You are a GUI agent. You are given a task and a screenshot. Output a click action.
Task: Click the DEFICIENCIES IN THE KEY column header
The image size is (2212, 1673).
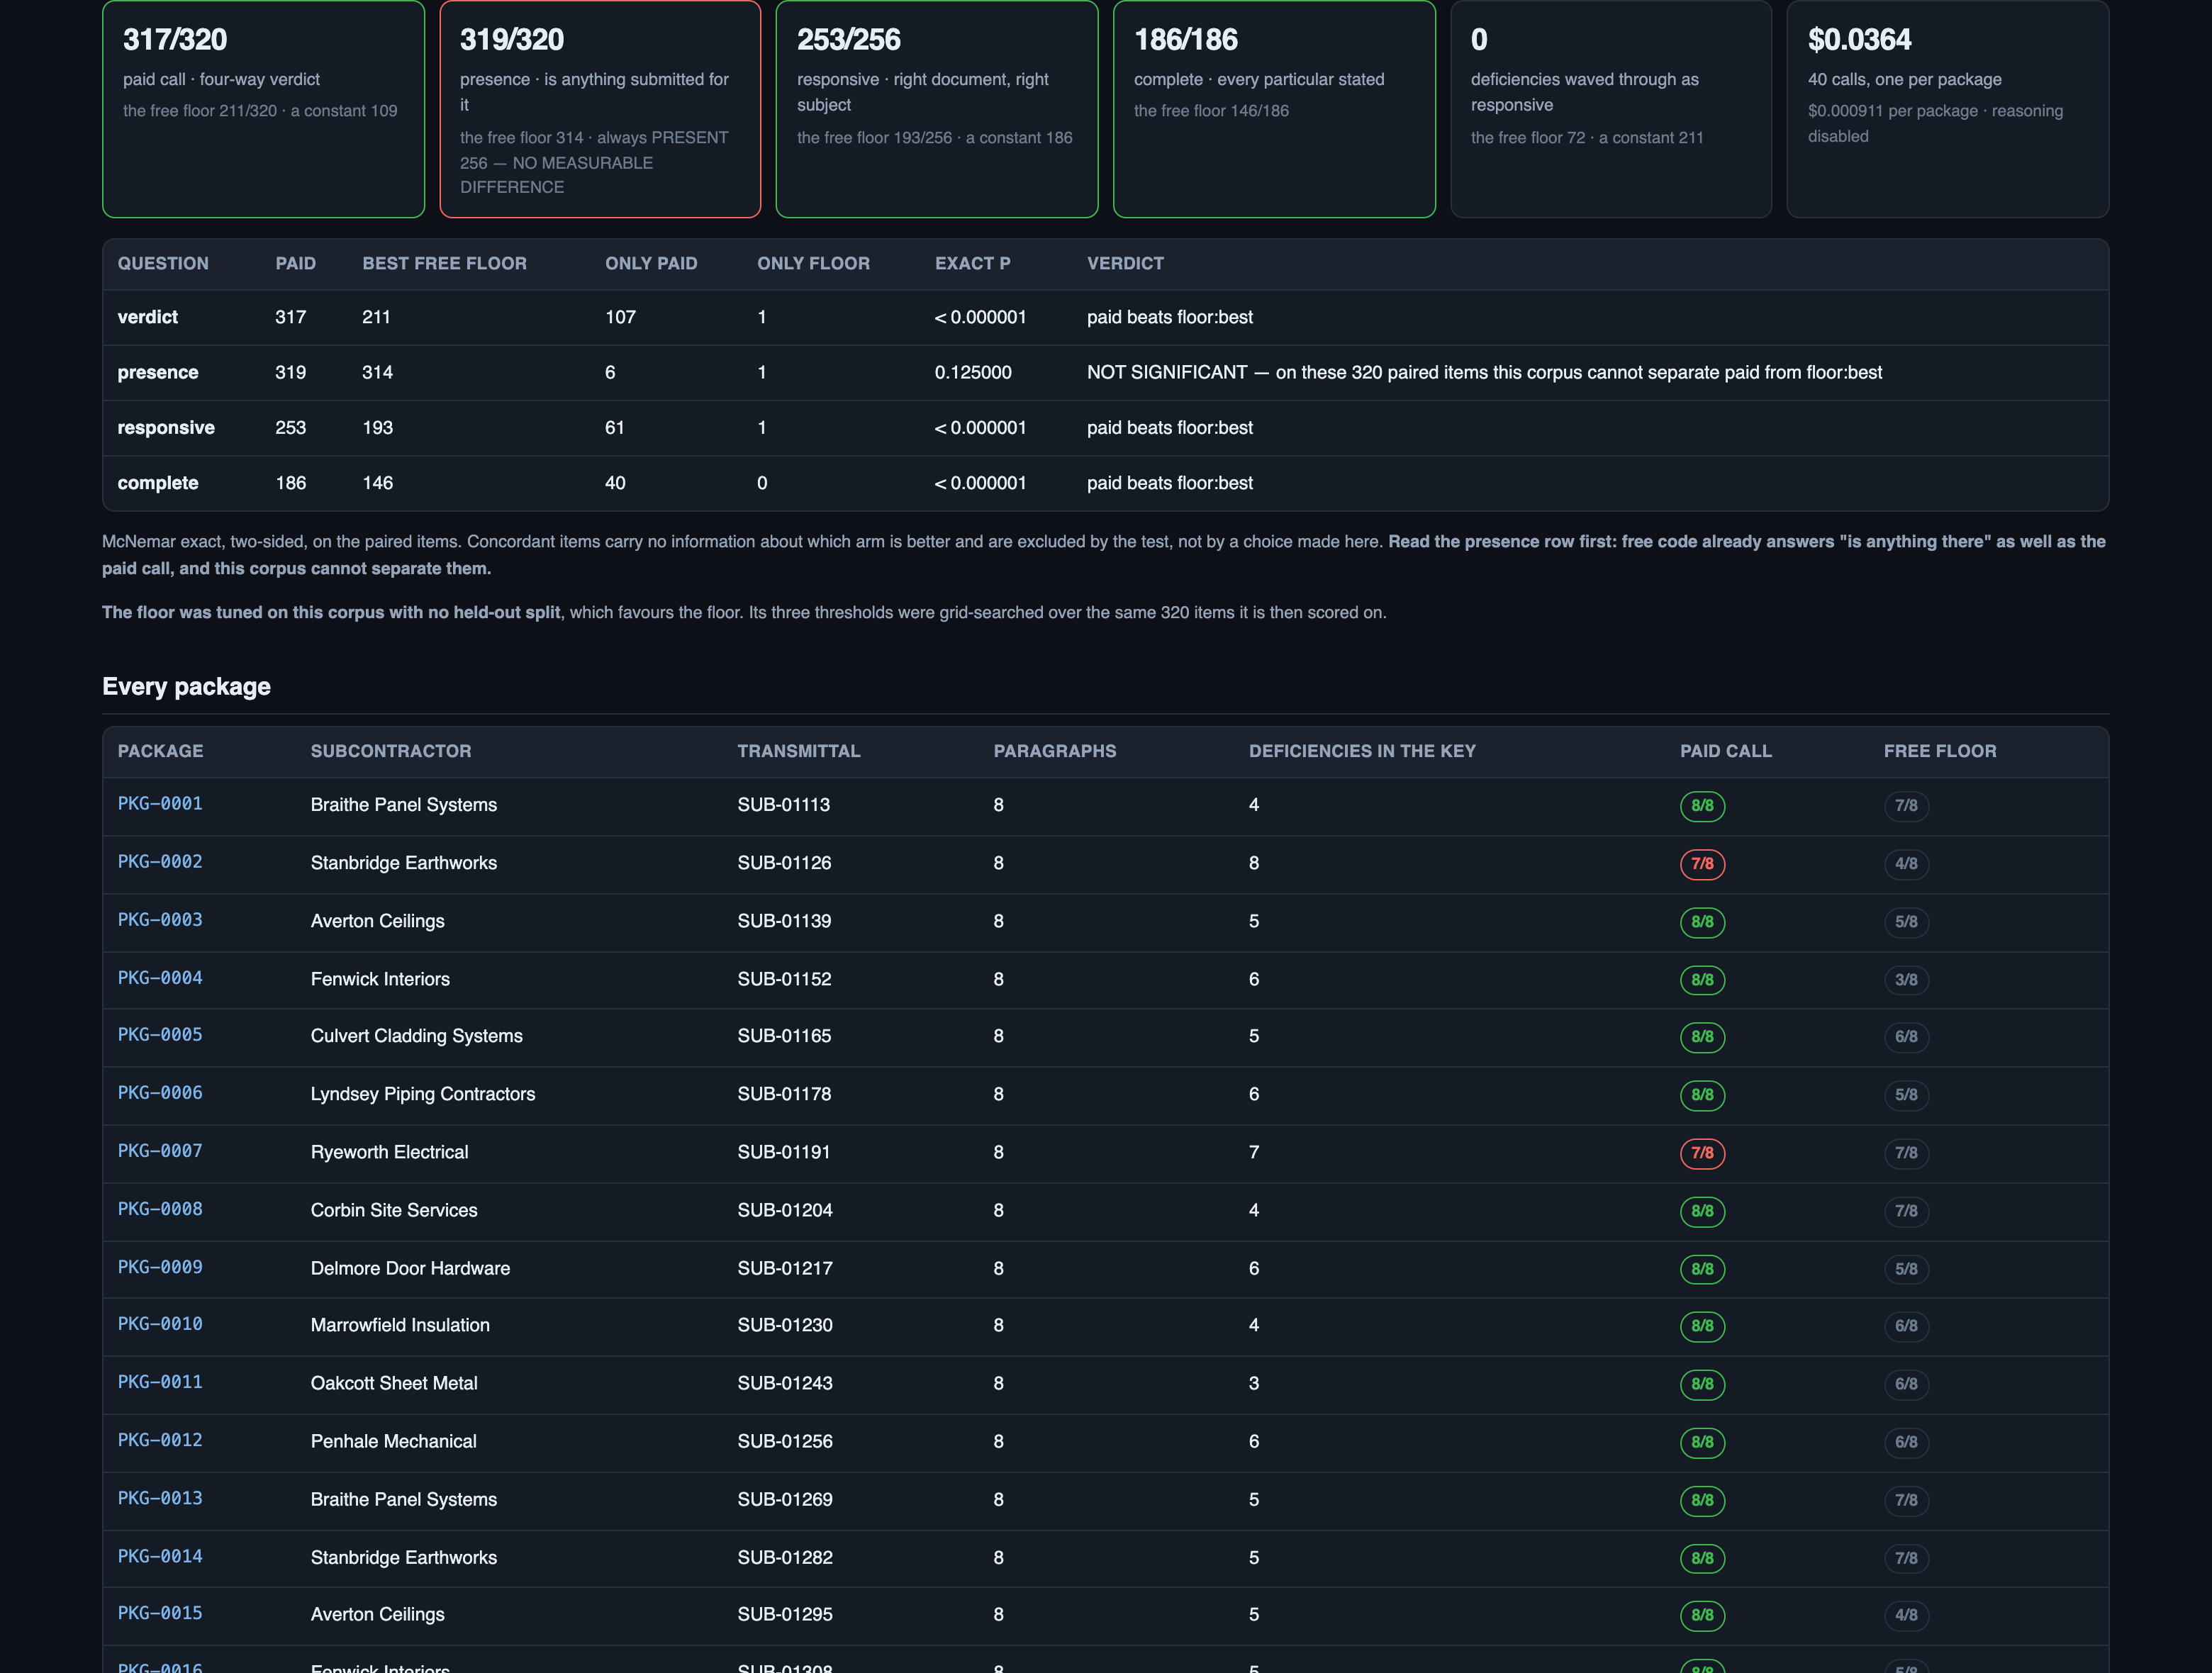coord(1362,750)
